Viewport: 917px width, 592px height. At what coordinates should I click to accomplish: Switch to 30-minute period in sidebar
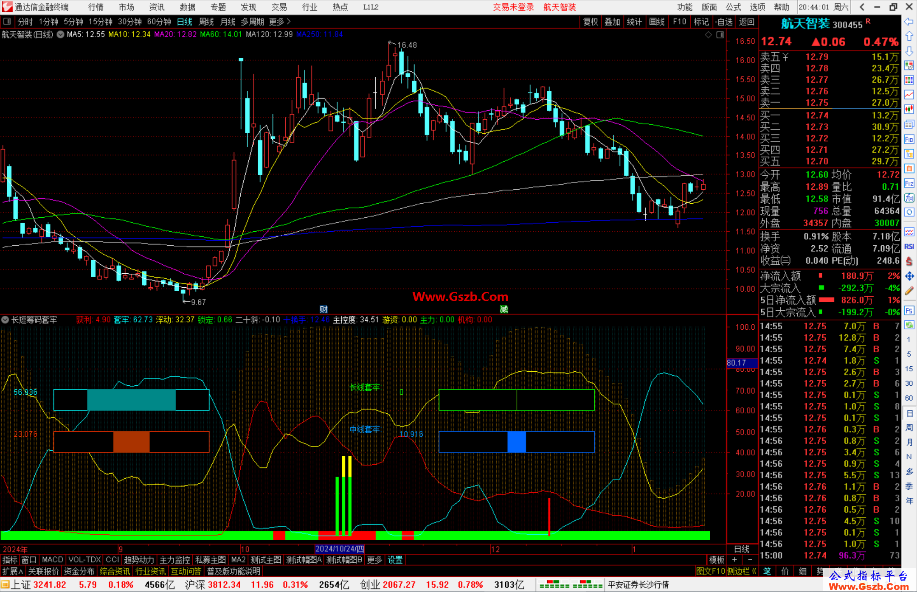(x=909, y=384)
